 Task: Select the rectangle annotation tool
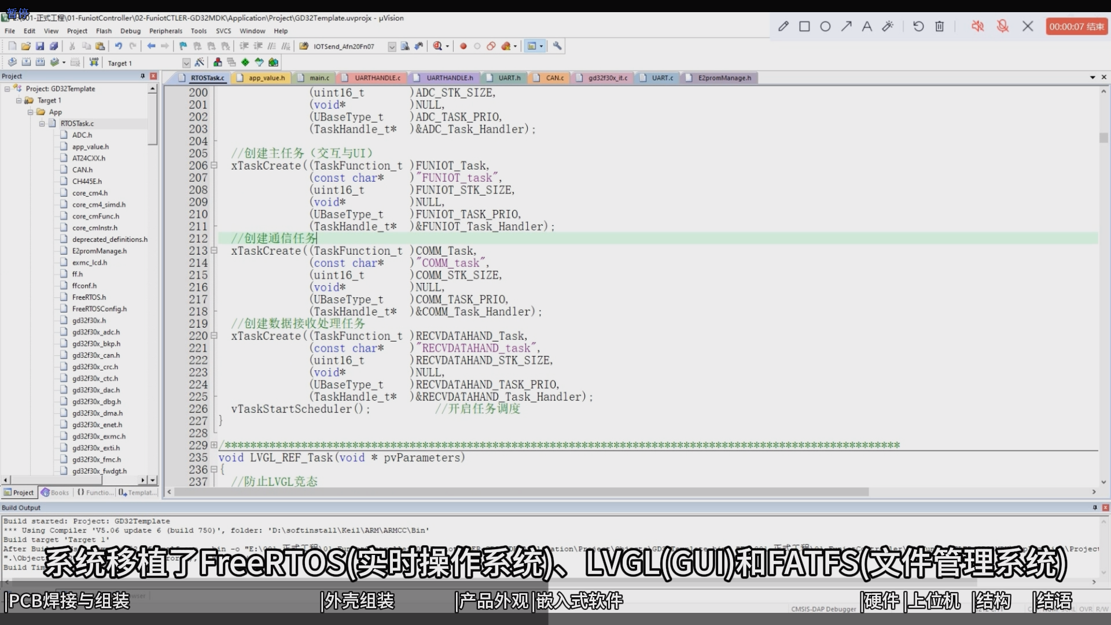pos(804,27)
